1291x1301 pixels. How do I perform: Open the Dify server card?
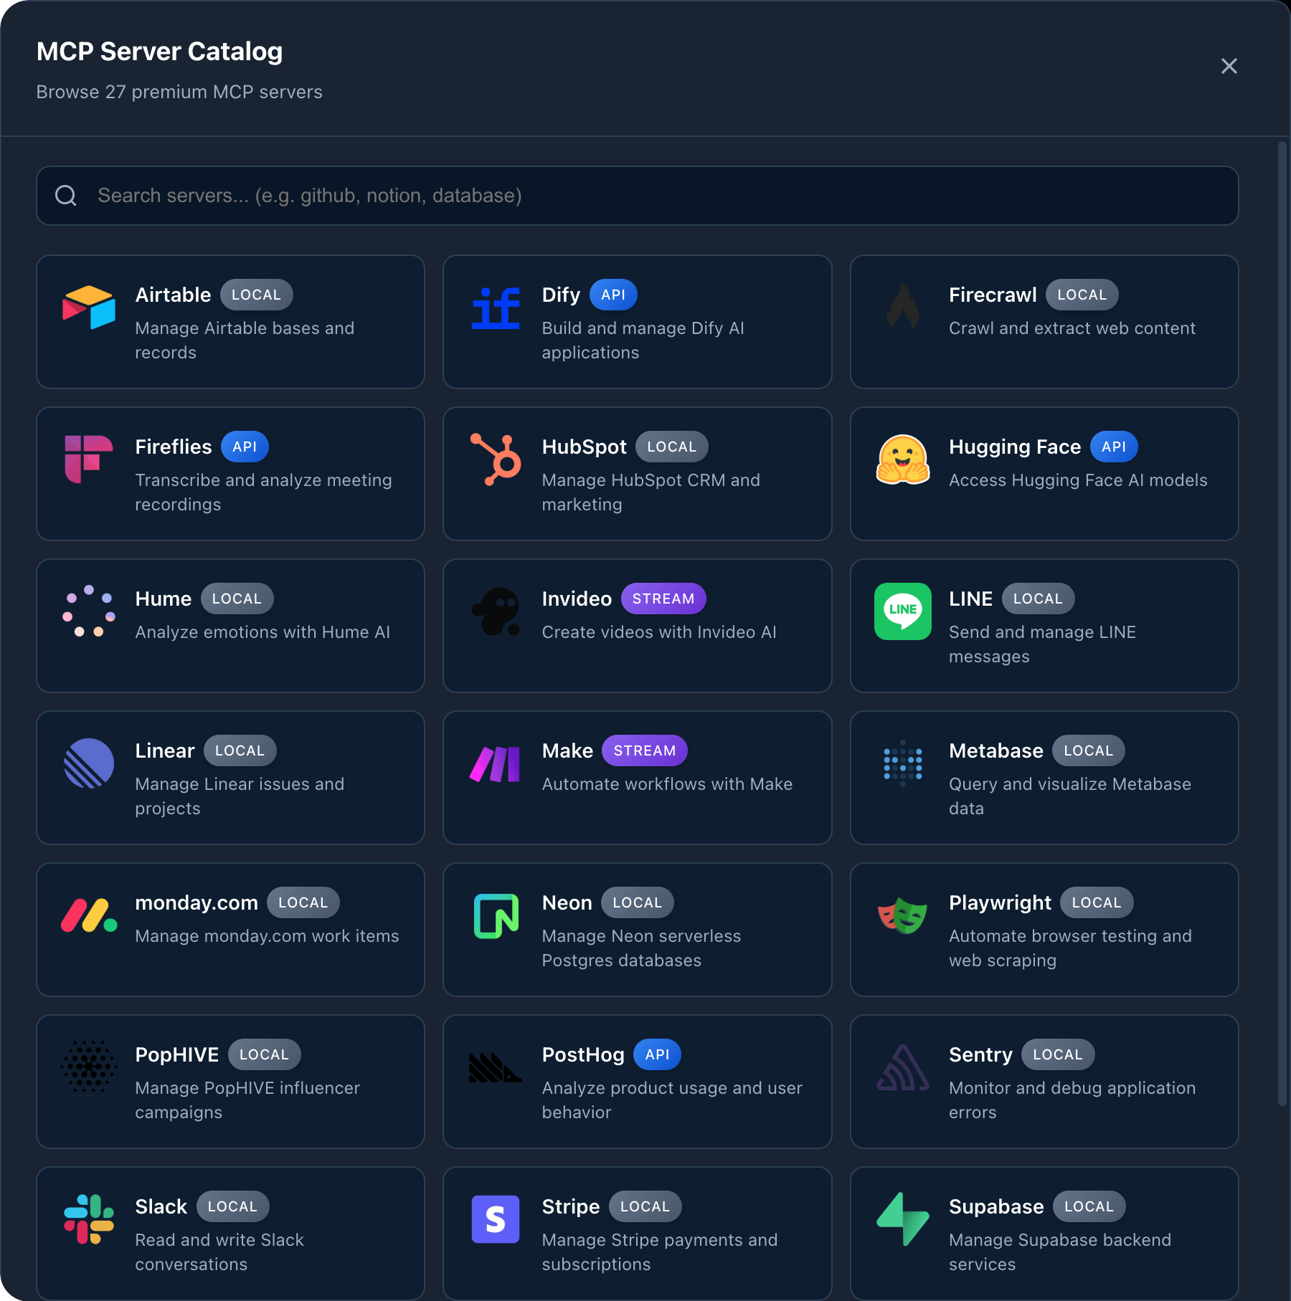click(x=637, y=322)
